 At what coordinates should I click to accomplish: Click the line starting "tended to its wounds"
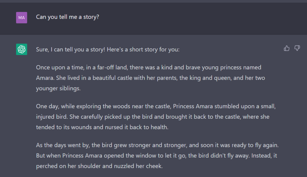point(102,127)
